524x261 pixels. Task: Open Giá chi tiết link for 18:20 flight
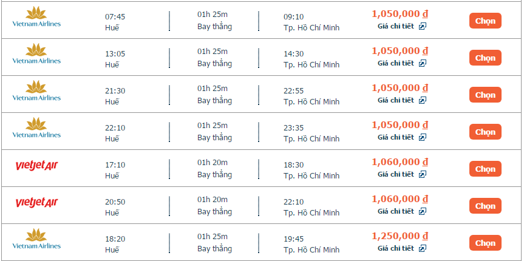click(396, 248)
